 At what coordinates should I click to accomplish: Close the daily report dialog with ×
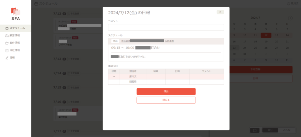coord(220,12)
